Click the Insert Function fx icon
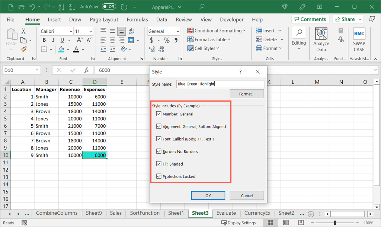 pos(86,70)
